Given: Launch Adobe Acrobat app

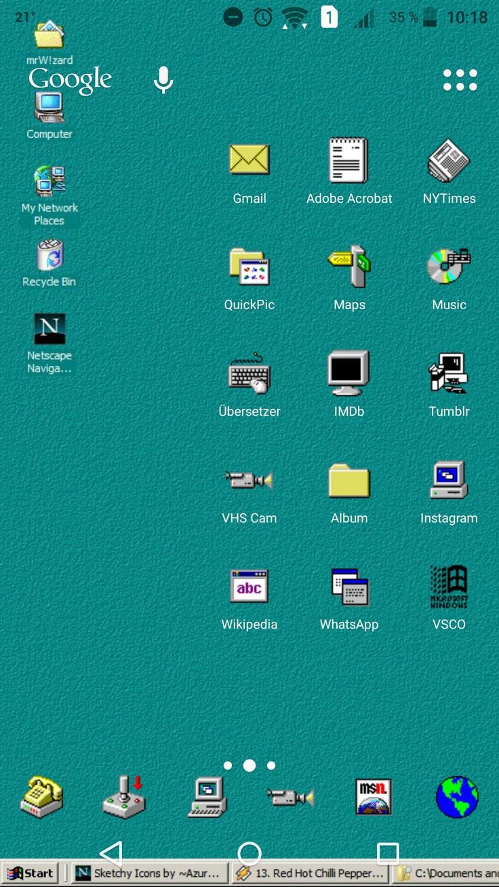Looking at the screenshot, I should pos(348,160).
